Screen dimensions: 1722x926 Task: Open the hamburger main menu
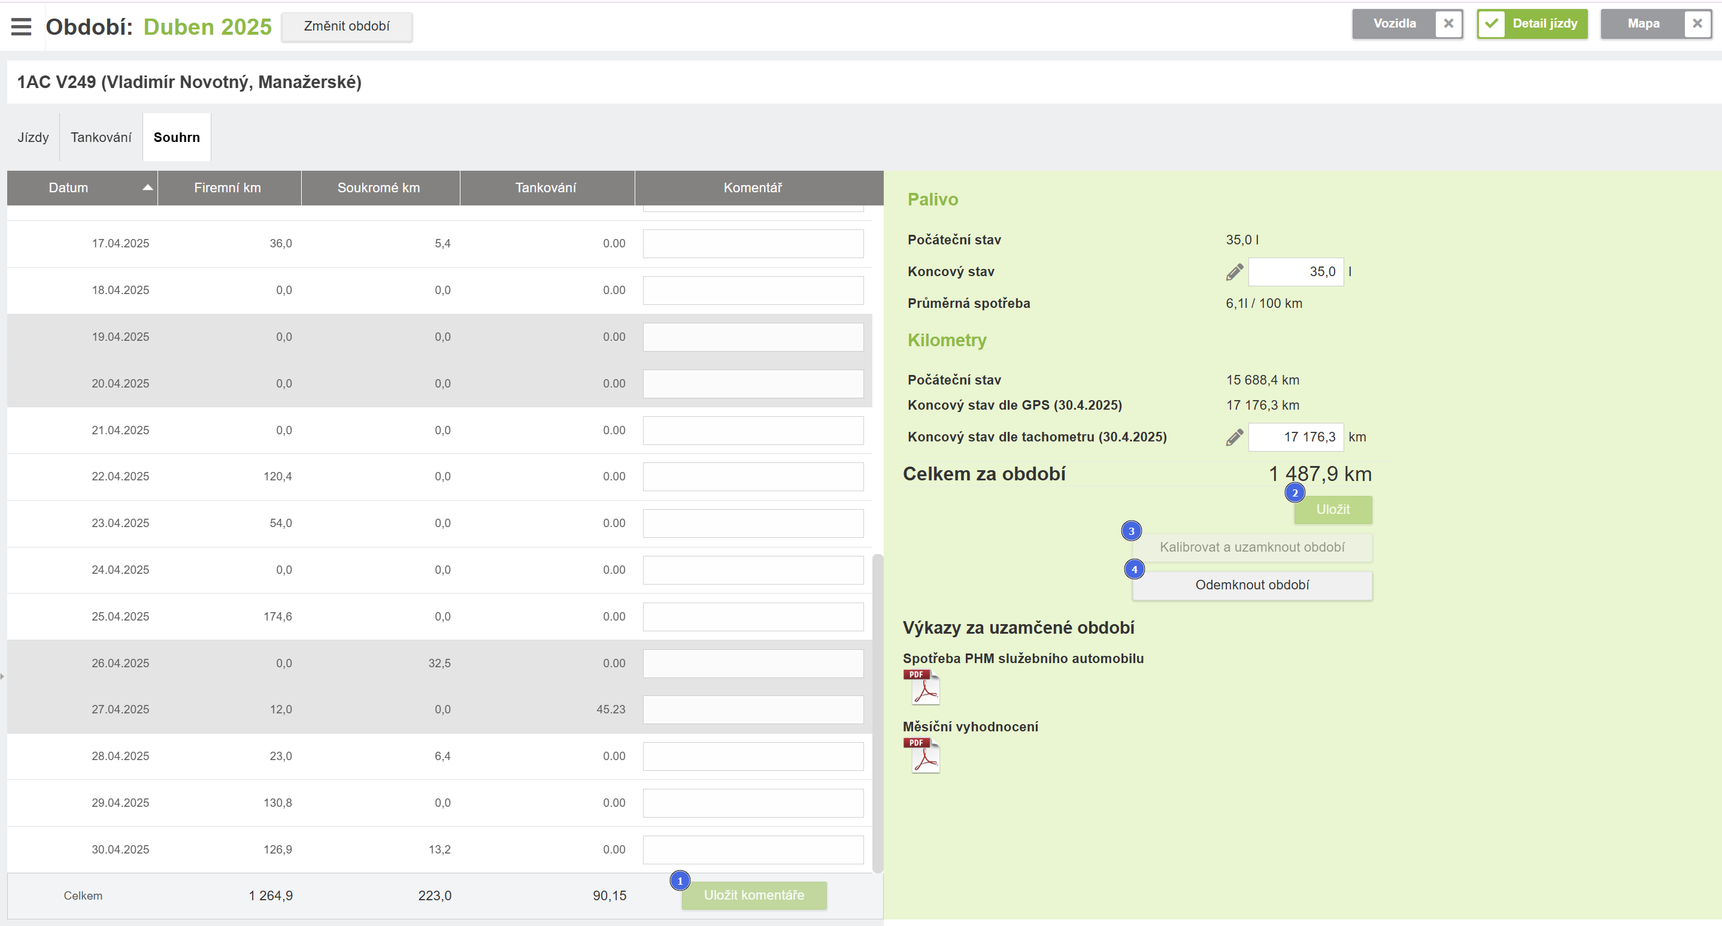pos(22,26)
